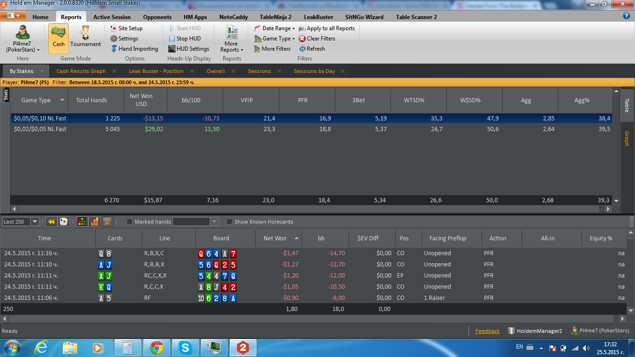Open Skype from the taskbar
This screenshot has width=635, height=357.
[185, 348]
